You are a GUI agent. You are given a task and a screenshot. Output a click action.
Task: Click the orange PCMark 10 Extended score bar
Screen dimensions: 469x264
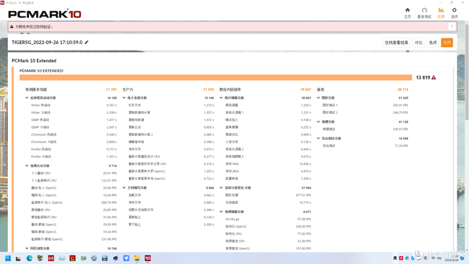point(216,77)
